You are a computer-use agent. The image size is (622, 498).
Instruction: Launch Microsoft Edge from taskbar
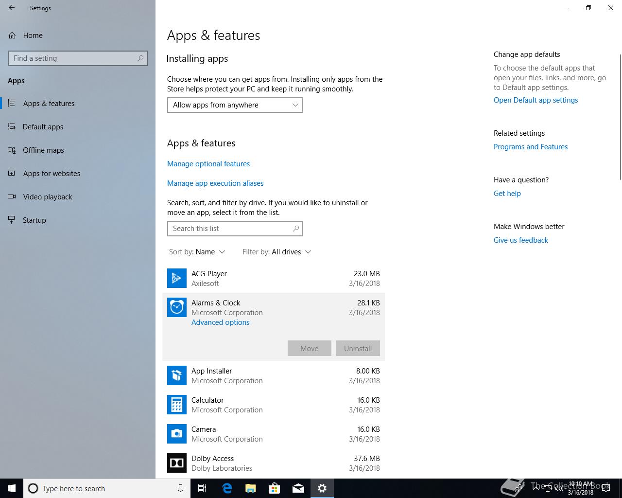click(x=226, y=488)
